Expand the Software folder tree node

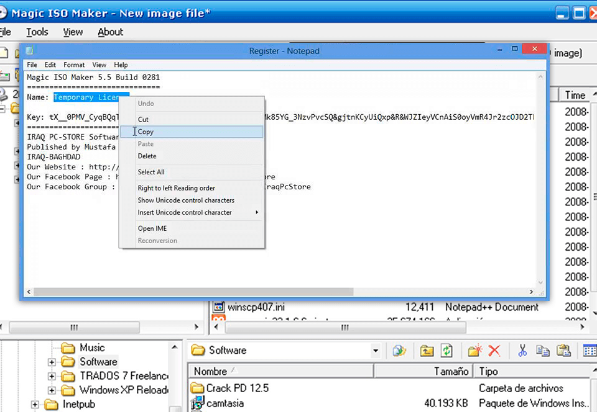52,362
